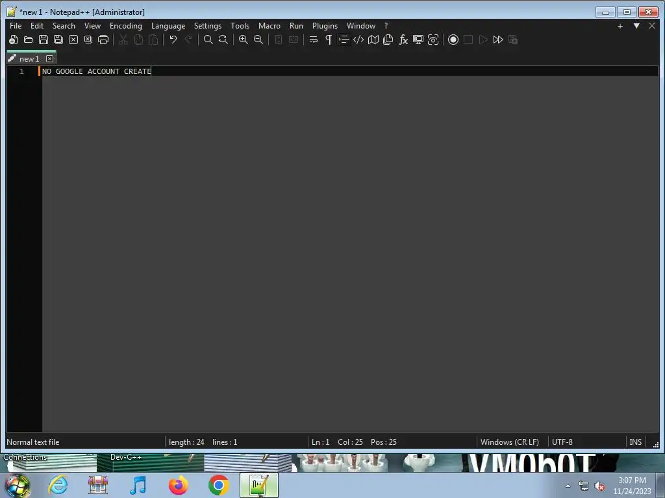
Task: Create a new file with toolbar icon
Action: (x=14, y=40)
